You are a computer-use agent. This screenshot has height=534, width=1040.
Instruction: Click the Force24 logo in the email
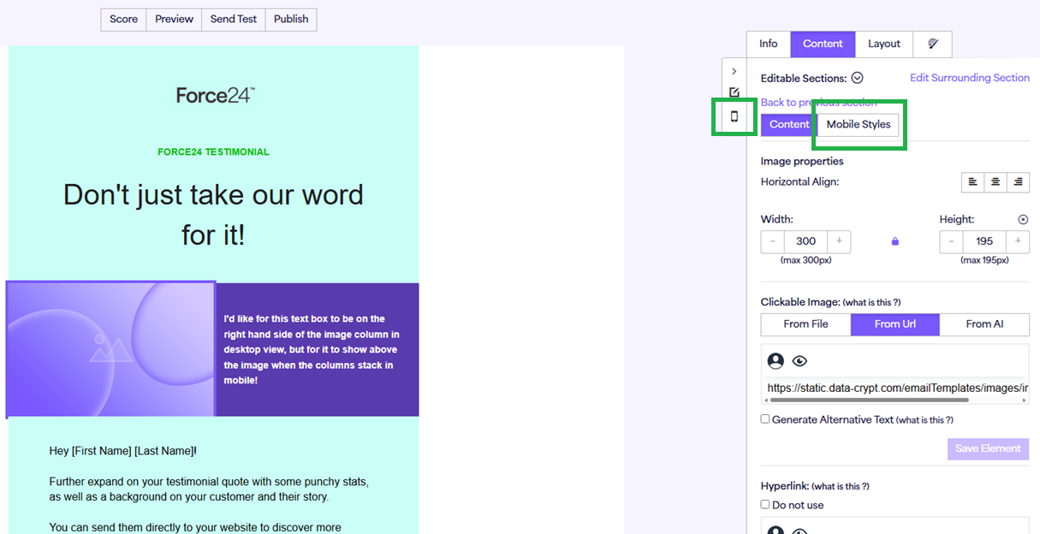pos(215,95)
